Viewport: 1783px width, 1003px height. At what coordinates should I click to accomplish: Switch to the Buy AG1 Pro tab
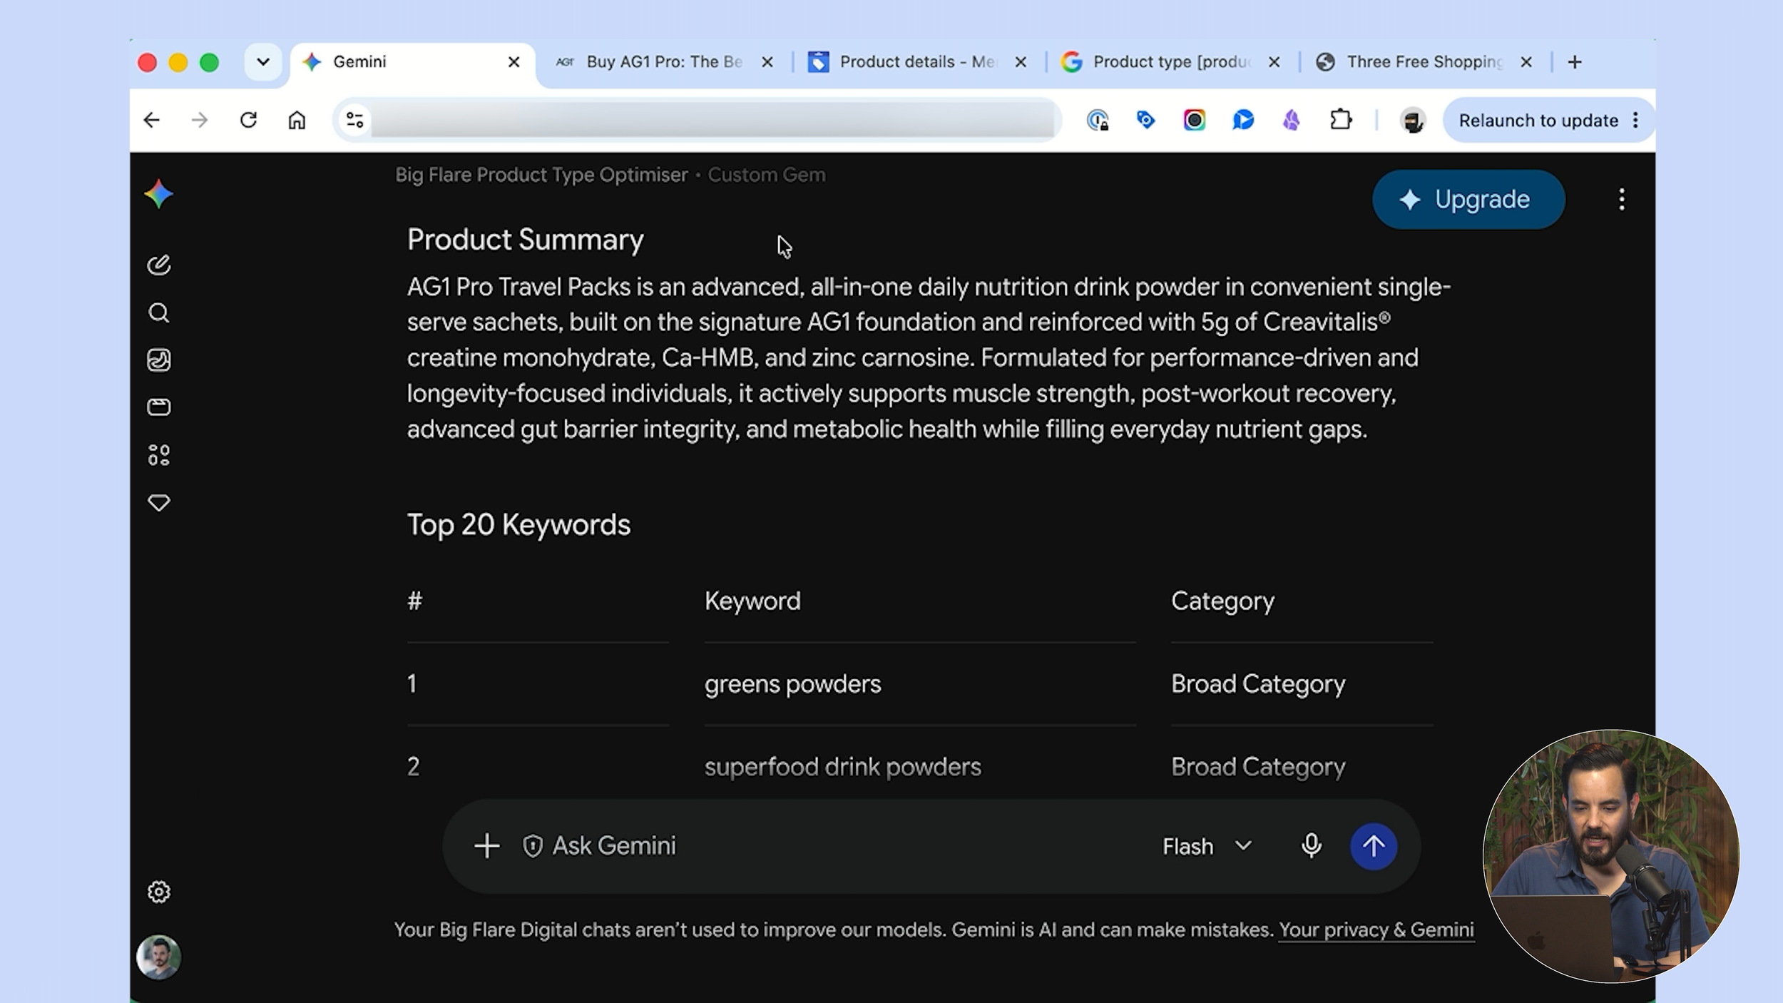pos(663,62)
